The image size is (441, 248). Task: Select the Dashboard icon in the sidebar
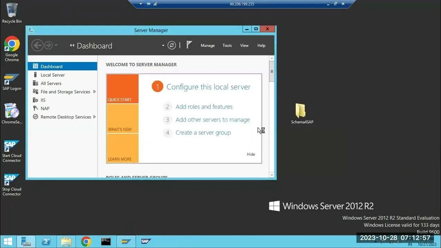click(x=35, y=66)
